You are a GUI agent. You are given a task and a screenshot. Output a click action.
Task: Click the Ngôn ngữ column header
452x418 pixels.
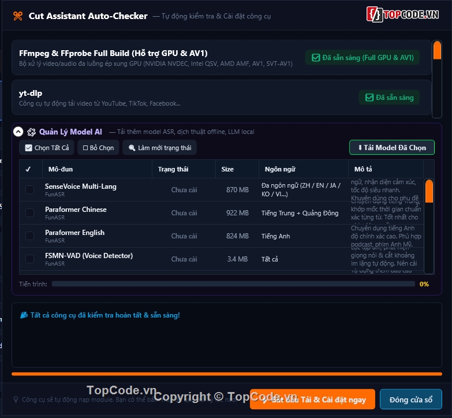pyautogui.click(x=304, y=169)
